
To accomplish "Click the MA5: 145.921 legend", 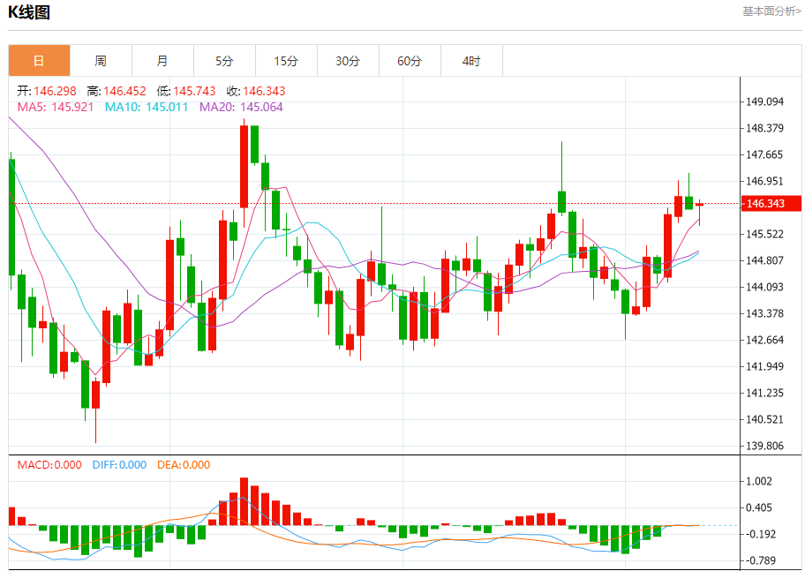I will 56,107.
